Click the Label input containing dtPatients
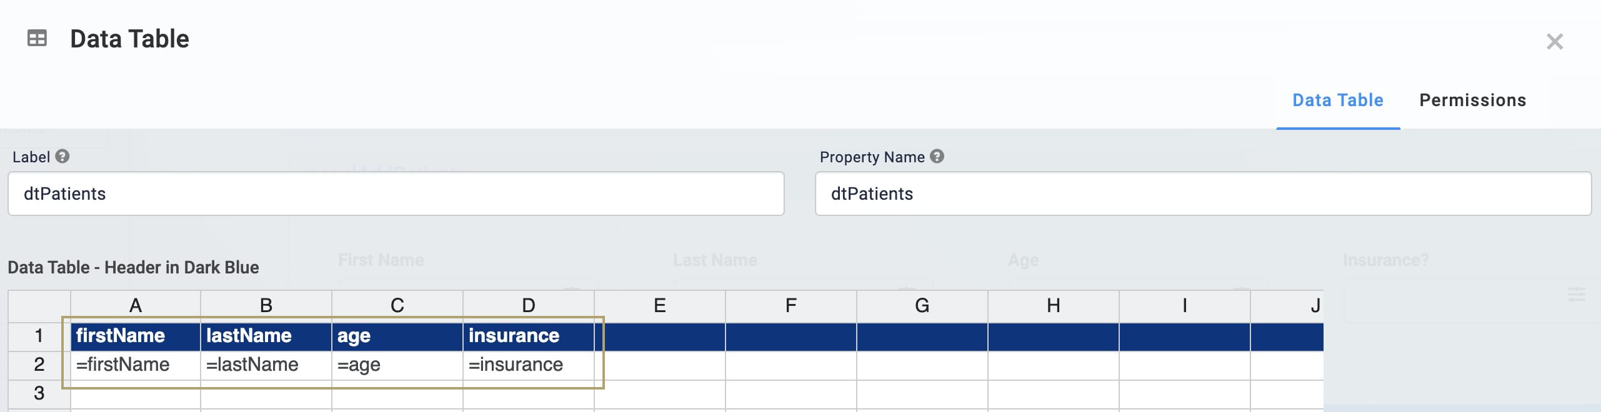This screenshot has height=412, width=1601. [x=396, y=194]
